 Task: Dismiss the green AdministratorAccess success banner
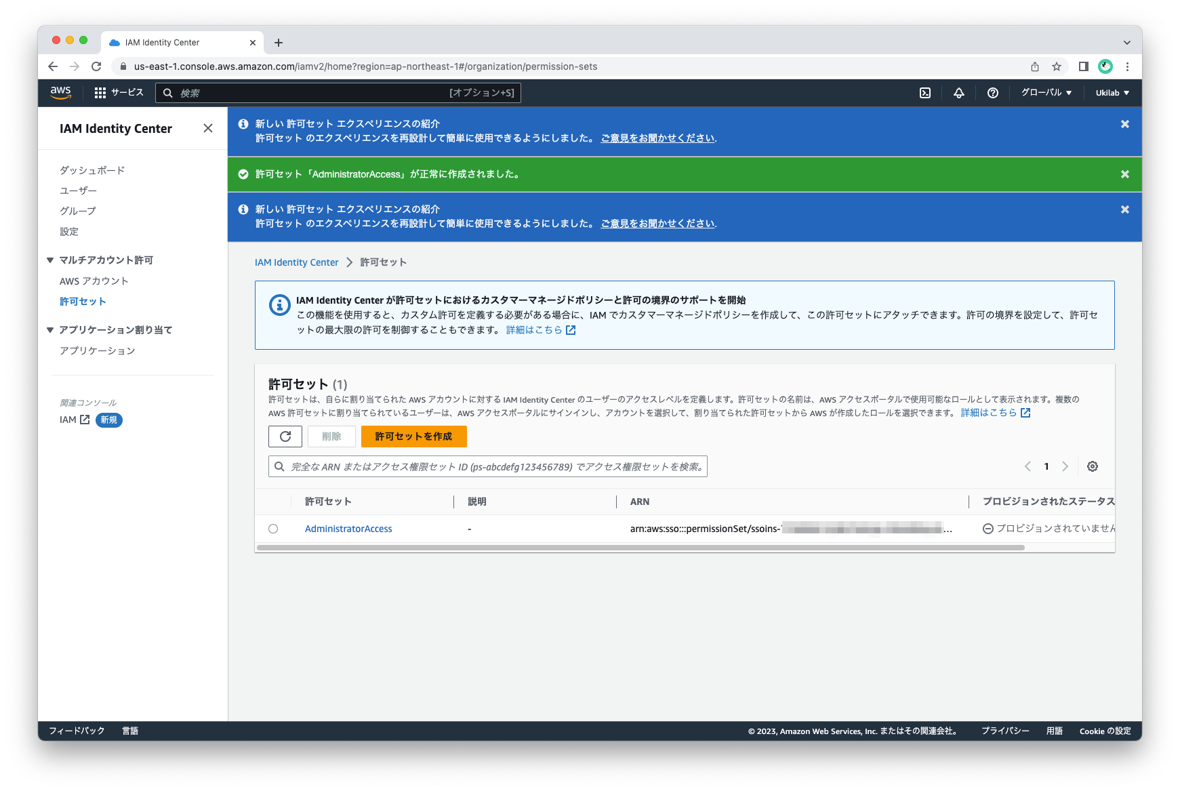1125,174
